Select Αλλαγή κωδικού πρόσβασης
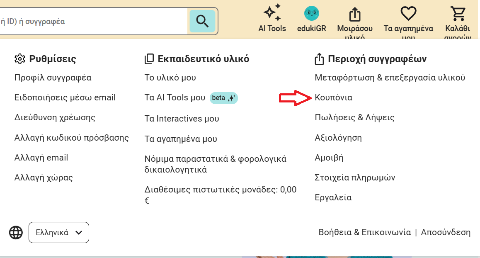 pyautogui.click(x=71, y=138)
